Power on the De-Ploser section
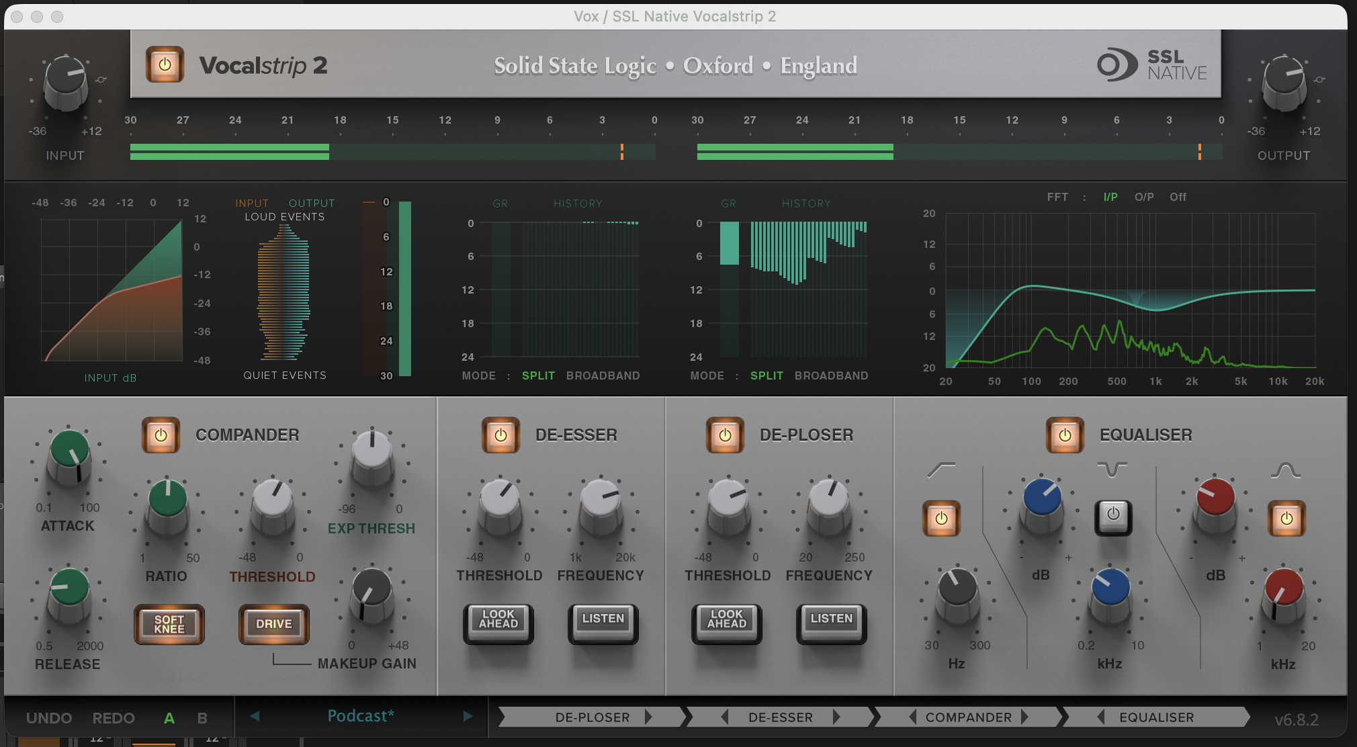 point(726,435)
